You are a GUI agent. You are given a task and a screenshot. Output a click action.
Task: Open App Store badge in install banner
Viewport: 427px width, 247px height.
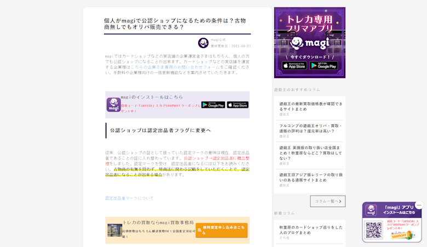(x=238, y=105)
